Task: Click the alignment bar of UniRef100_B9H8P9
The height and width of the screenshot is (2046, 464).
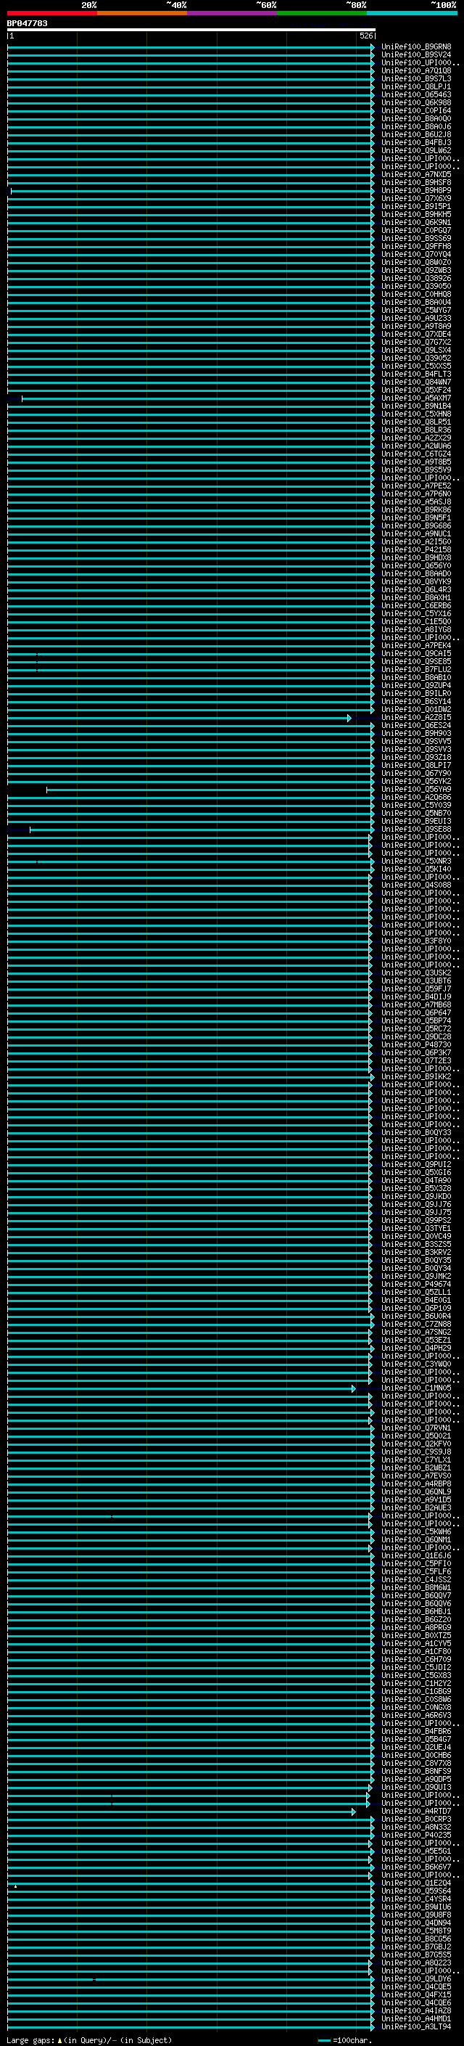Action: [192, 191]
